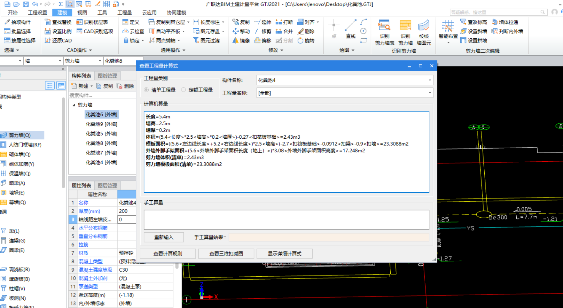
Task: Click the 图元过滤 element filter tool
Action: 207,41
